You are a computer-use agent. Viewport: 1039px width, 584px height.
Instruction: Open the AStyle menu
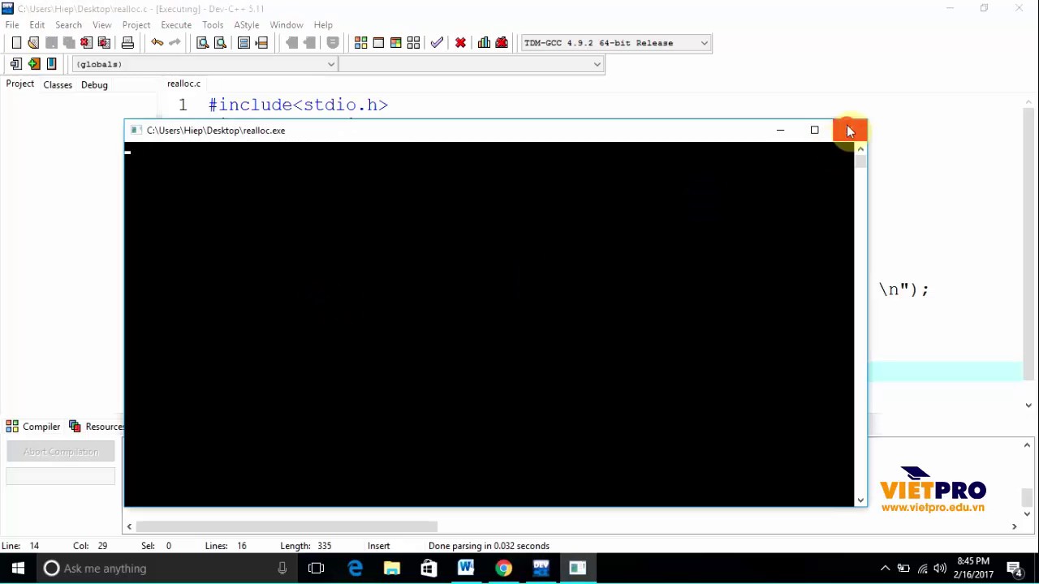tap(247, 25)
